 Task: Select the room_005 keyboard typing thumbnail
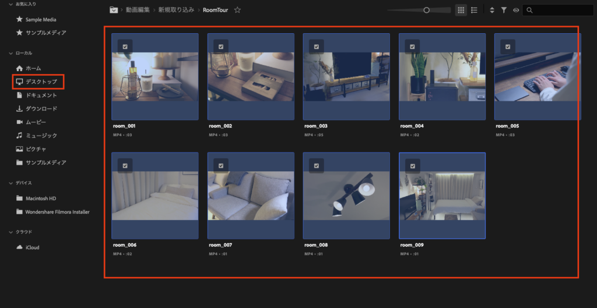click(x=538, y=77)
